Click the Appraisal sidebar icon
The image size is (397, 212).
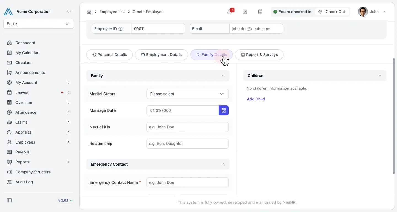9,132
